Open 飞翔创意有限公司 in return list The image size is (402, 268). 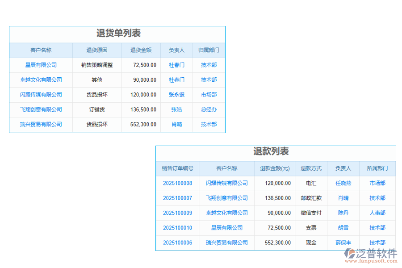41,109
